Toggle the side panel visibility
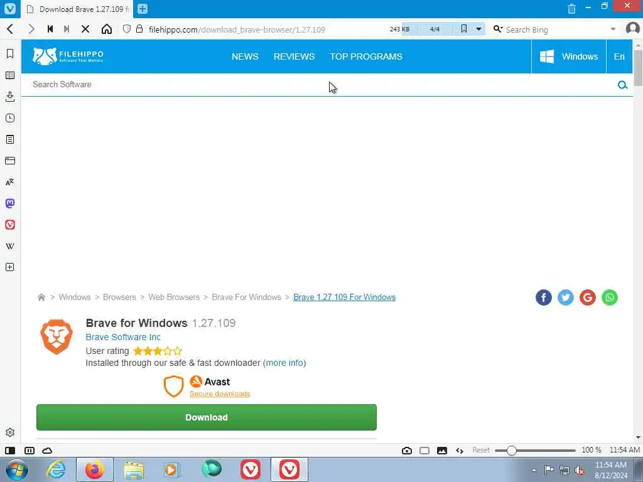The height and width of the screenshot is (482, 643). pos(10,451)
